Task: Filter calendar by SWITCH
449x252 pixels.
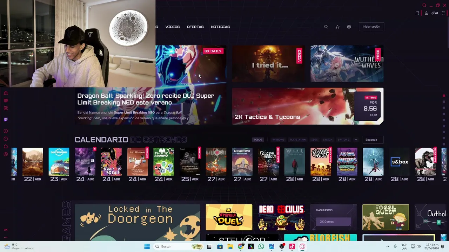Action: (x=328, y=140)
